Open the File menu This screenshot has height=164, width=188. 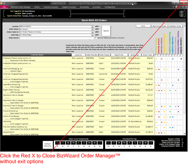click(x=4, y=7)
